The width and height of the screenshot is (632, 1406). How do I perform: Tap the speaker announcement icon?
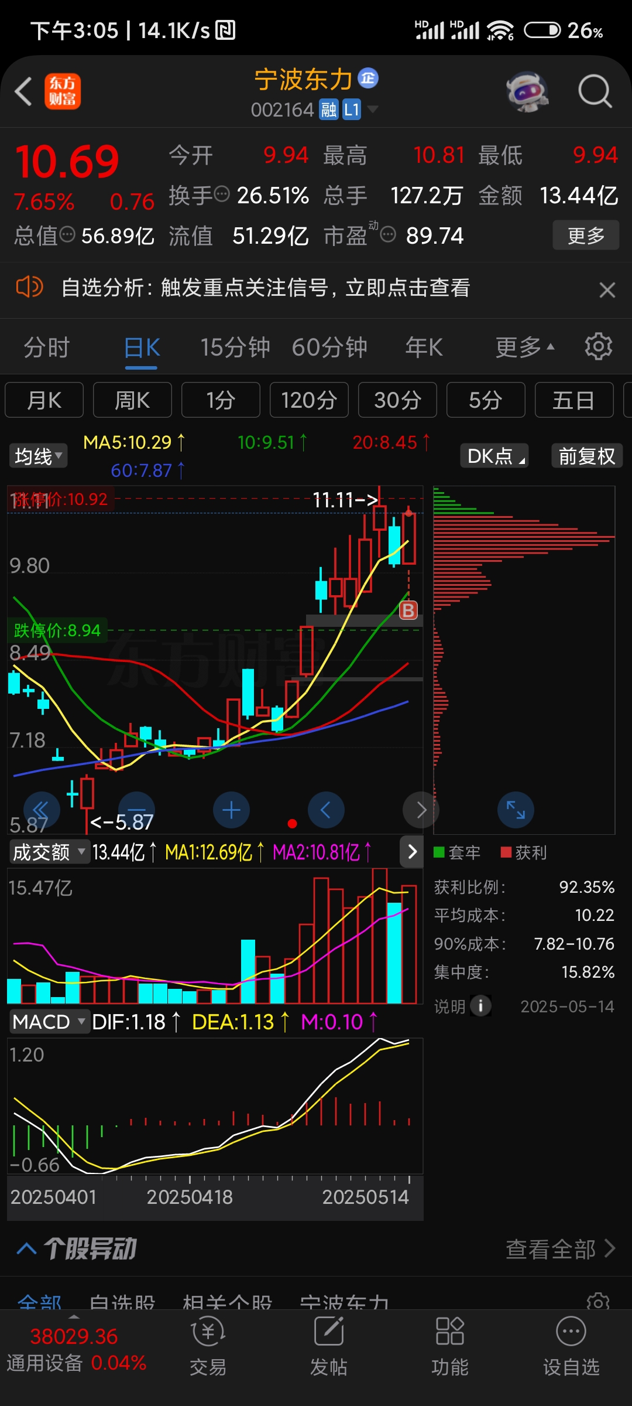tap(29, 287)
